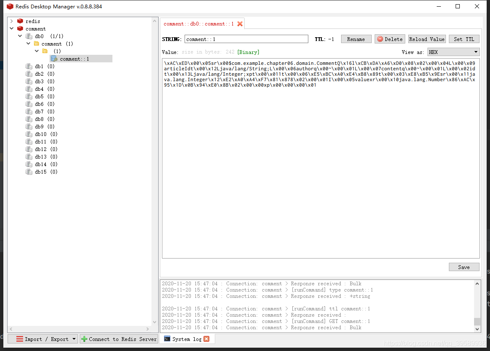Click the db10 database icon
This screenshot has height=351, width=490.
(x=29, y=134)
